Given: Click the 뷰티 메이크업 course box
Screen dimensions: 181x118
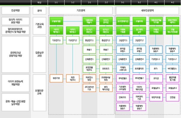Looking at the screenshot, I should coord(106,88).
